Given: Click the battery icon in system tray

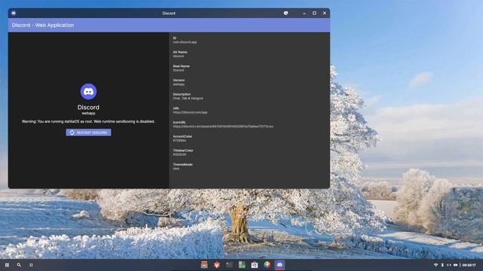Looking at the screenshot, I should click(455, 265).
